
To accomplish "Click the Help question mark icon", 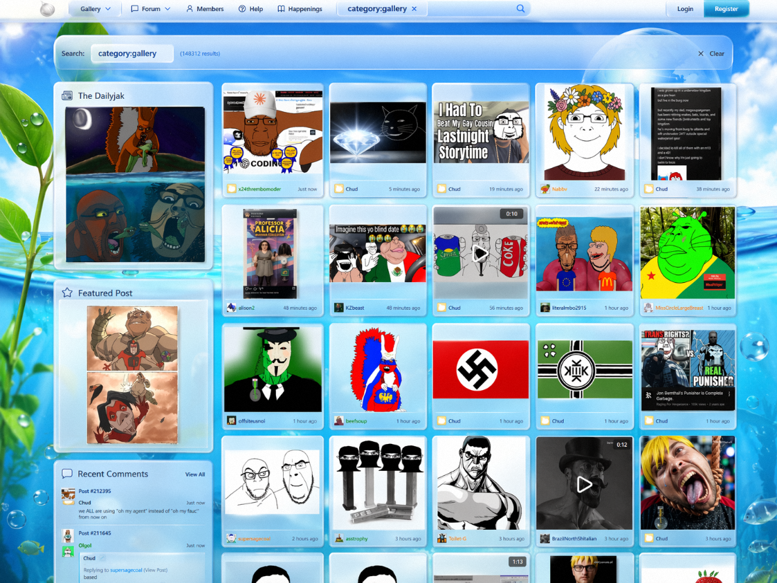I will (x=242, y=9).
